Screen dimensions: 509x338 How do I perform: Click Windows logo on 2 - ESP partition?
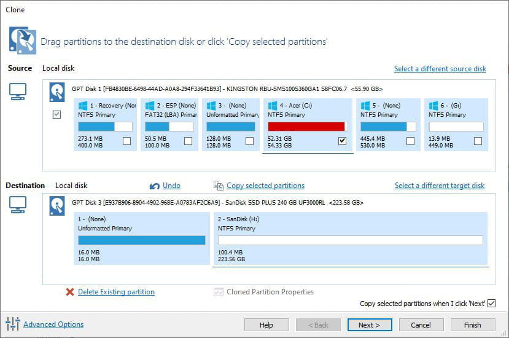[x=150, y=105]
